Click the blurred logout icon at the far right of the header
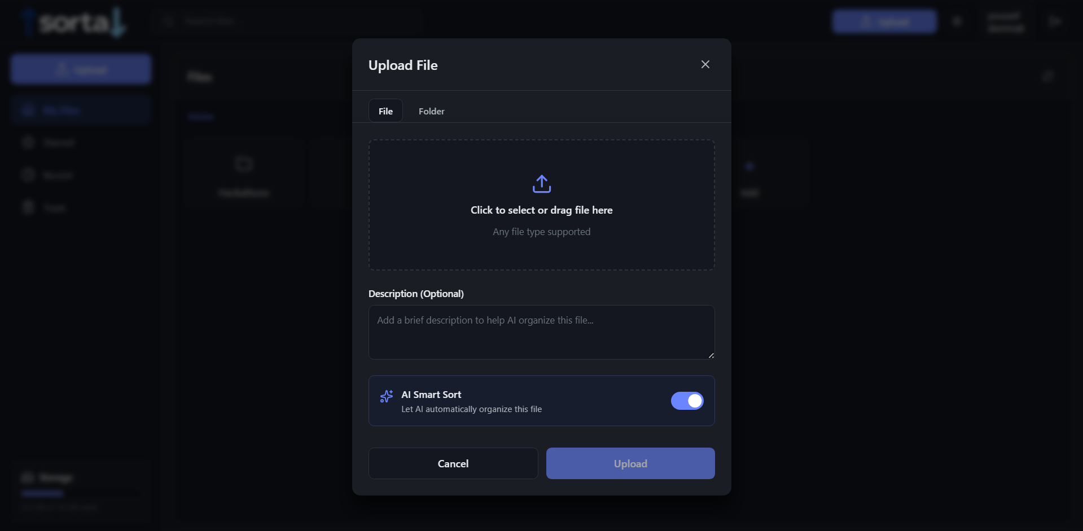The height and width of the screenshot is (531, 1083). pyautogui.click(x=1054, y=21)
